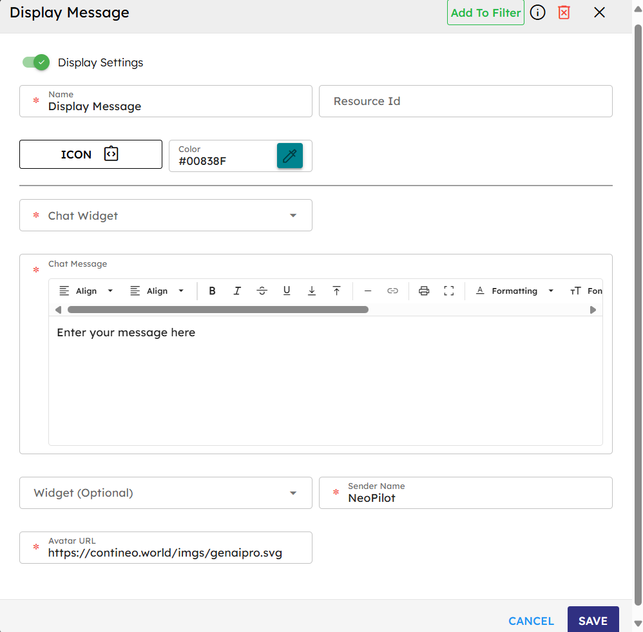This screenshot has height=632, width=643.
Task: Expand editor with the fullscreen icon
Action: (x=449, y=291)
